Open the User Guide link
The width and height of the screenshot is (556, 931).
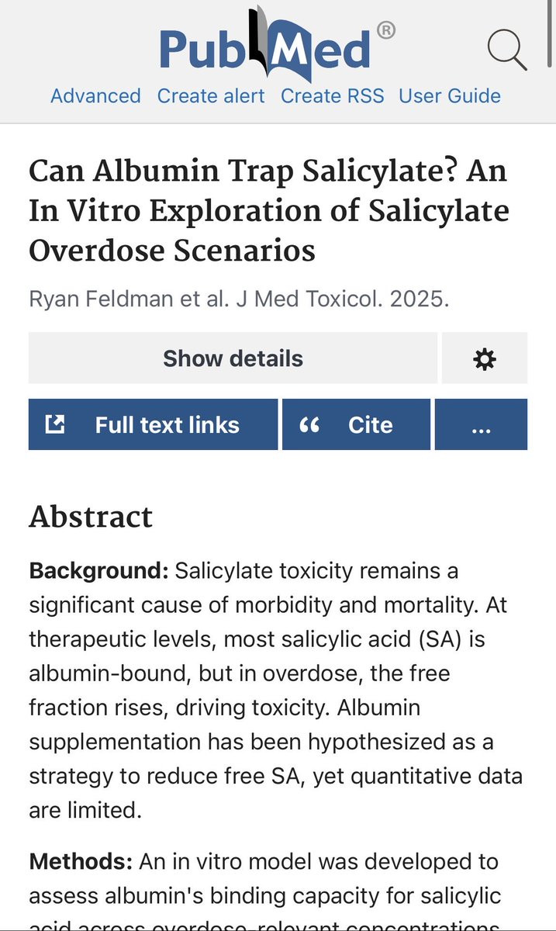click(x=450, y=96)
